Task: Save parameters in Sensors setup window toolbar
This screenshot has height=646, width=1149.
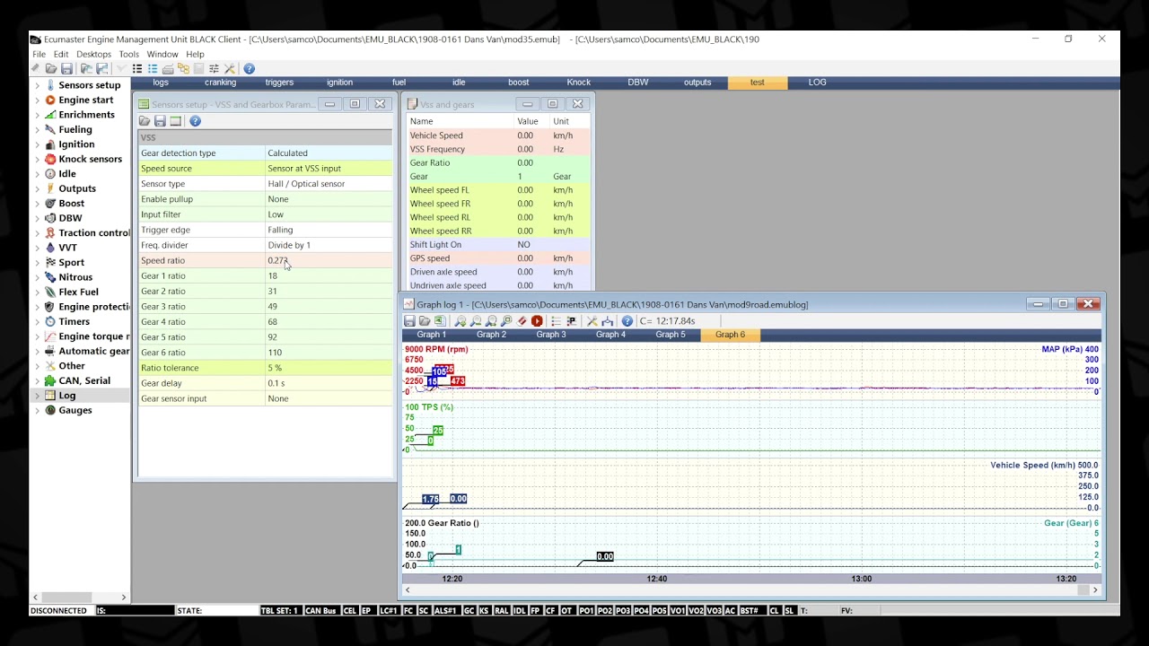Action: click(160, 121)
